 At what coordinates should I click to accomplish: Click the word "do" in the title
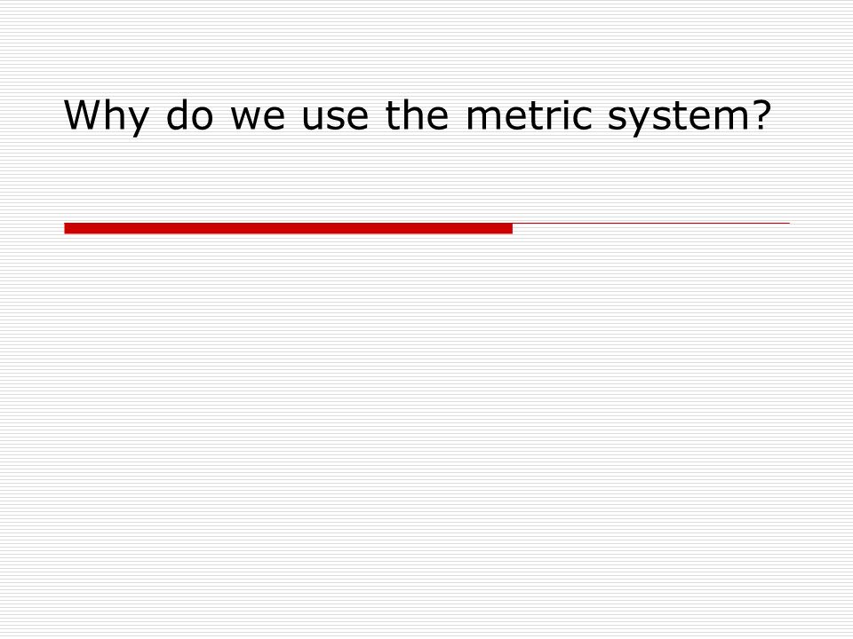pos(189,114)
